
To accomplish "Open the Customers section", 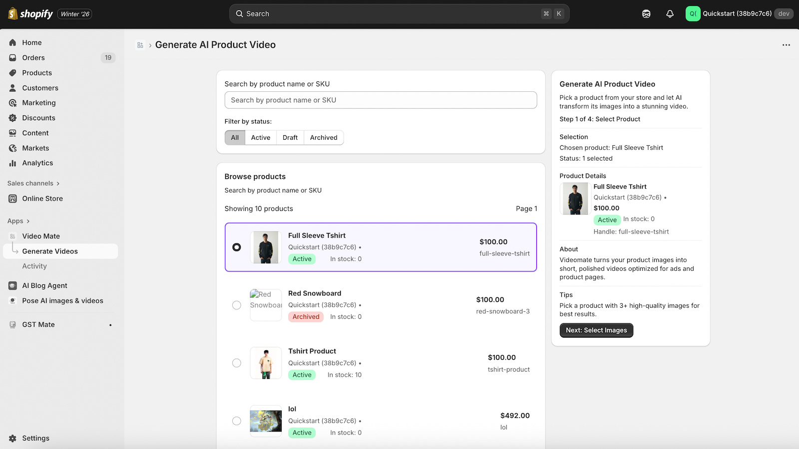I will [40, 88].
